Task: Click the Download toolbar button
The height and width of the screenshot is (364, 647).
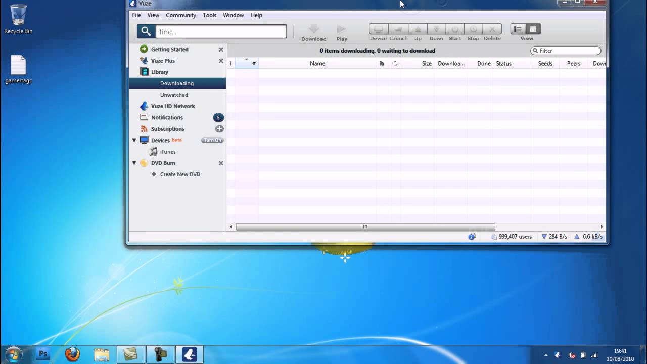Action: pyautogui.click(x=314, y=33)
